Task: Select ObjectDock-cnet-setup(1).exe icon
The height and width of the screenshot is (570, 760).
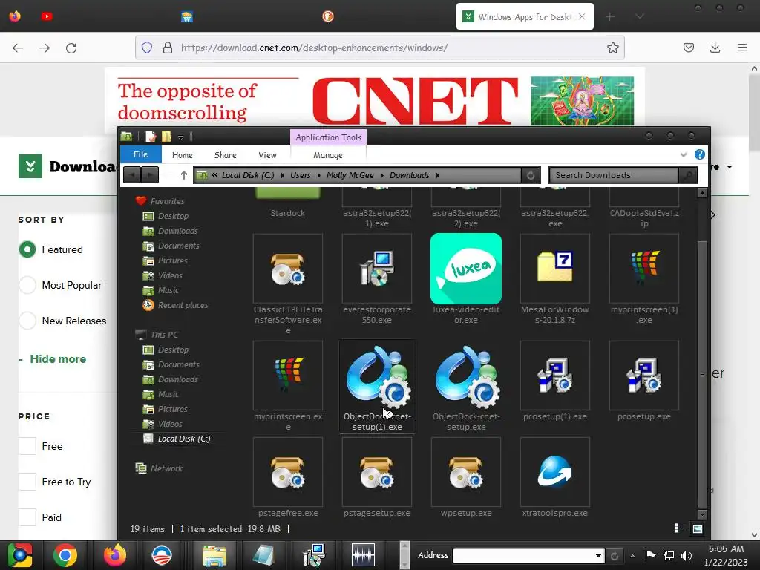Action: [x=376, y=376]
